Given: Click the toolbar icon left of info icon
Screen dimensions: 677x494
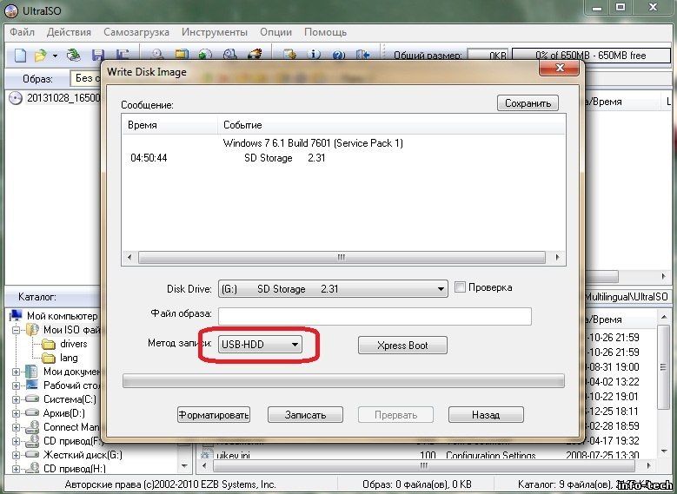Looking at the screenshot, I should pos(289,56).
